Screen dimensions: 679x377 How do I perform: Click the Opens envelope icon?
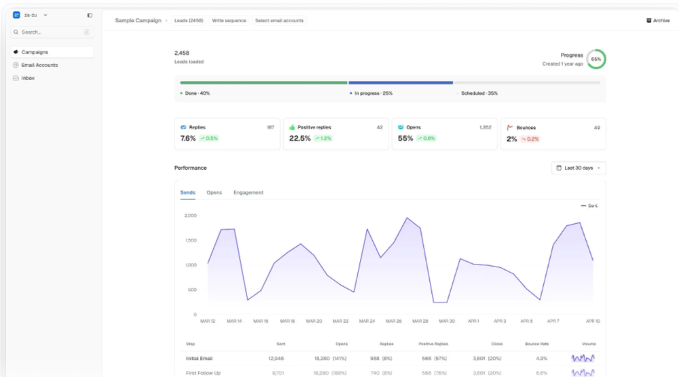pos(401,127)
